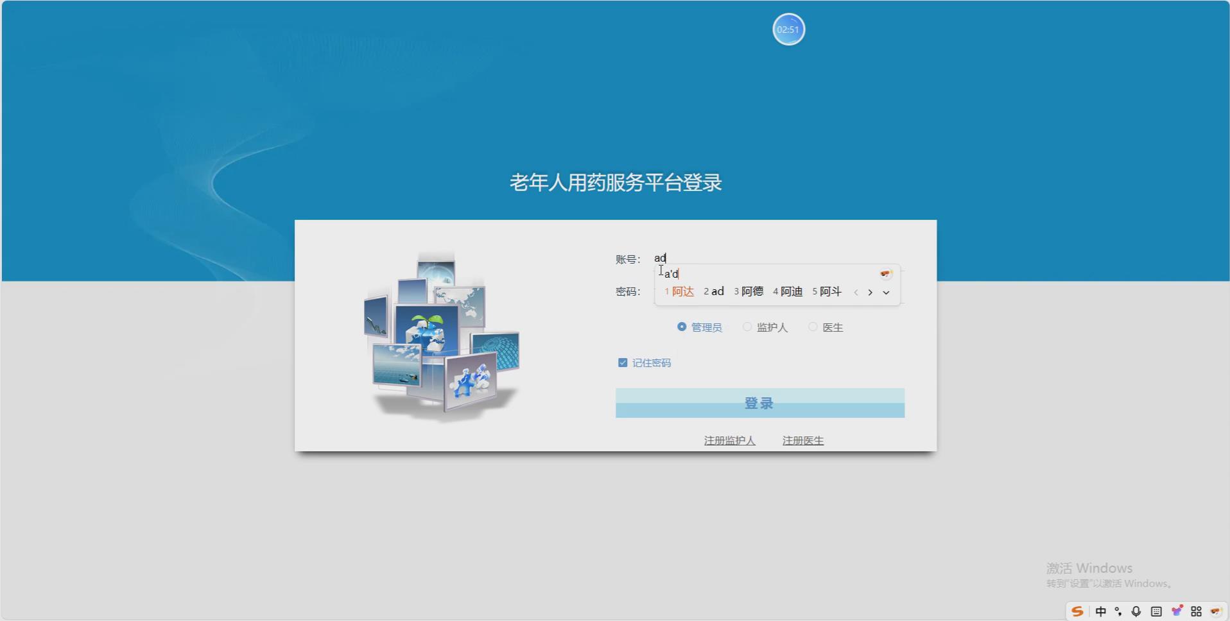The image size is (1230, 621).
Task: Click the punctuation mode icon in IME bar
Action: (1118, 611)
